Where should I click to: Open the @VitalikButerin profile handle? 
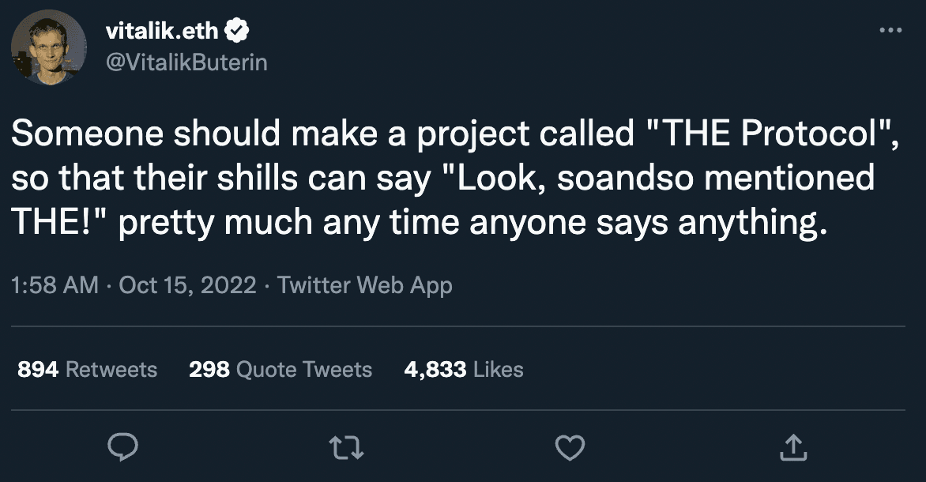187,62
